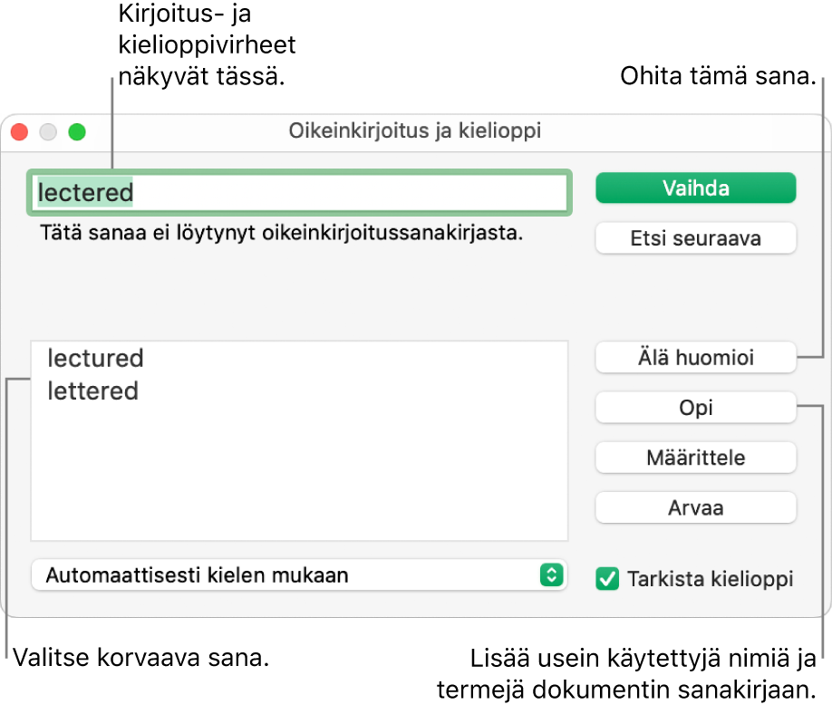Viewport: 832px width, 714px height.
Task: Click the green arrows on language popup
Action: pos(551,574)
